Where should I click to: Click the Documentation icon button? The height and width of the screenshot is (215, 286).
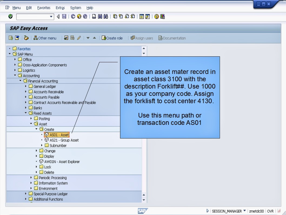(x=172, y=38)
